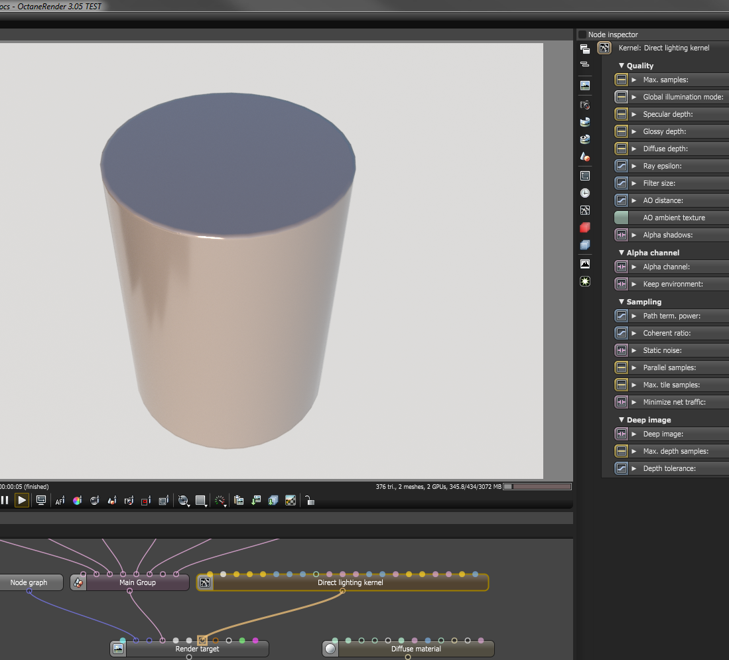Toggle the viewport lock padlock icon
The image size is (729, 660).
[309, 500]
